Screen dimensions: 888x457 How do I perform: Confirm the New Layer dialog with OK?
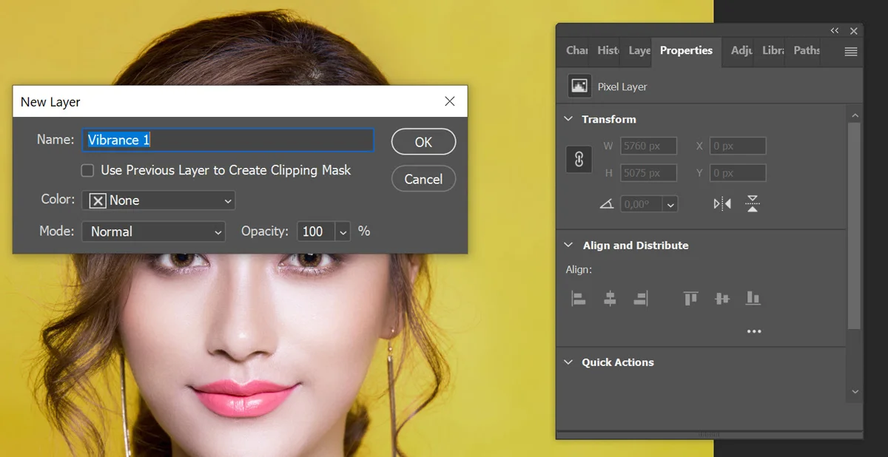click(x=423, y=142)
